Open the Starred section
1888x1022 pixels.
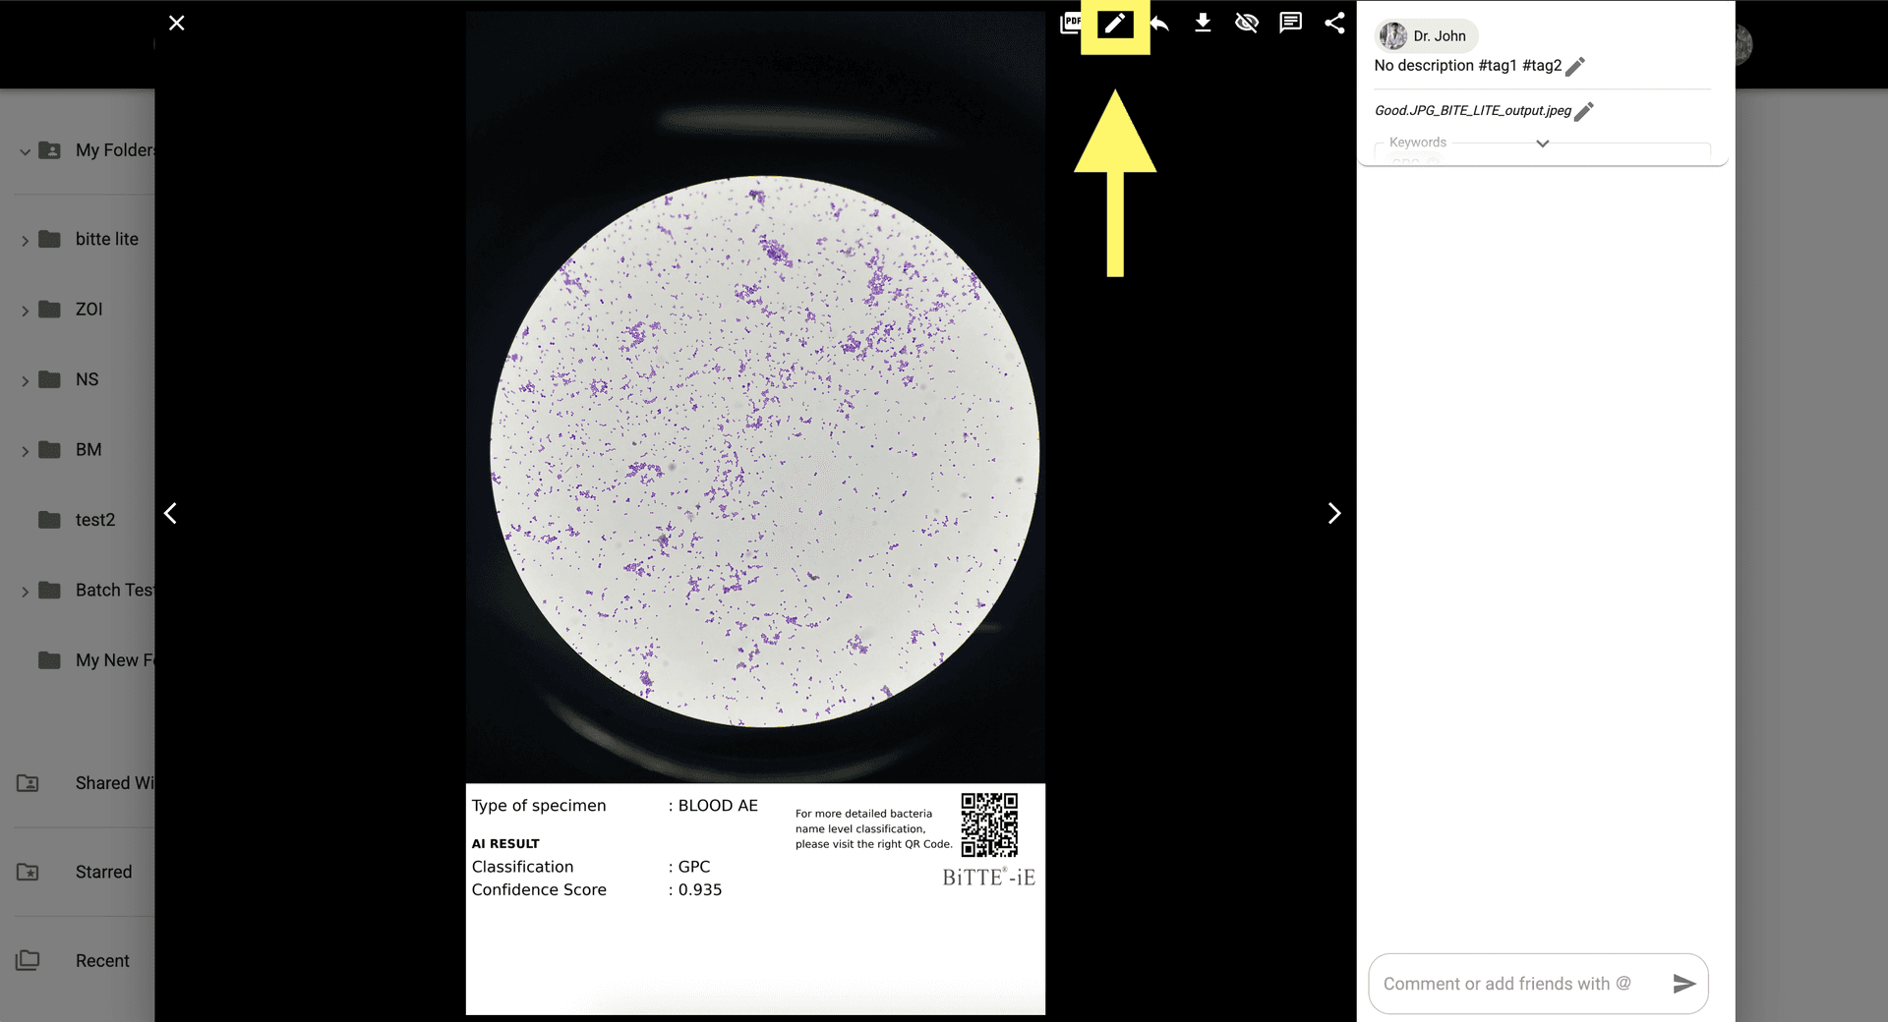point(103,872)
